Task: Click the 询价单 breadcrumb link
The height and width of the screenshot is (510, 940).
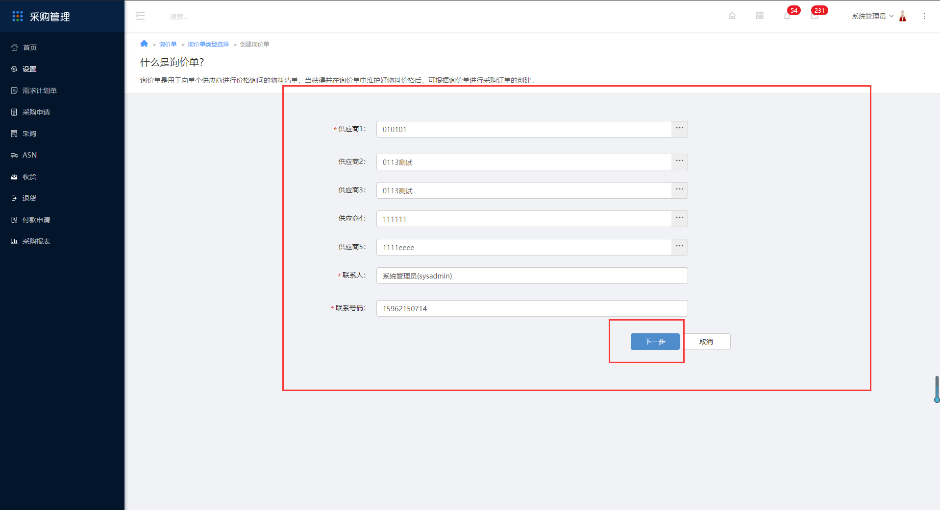Action: coord(168,44)
